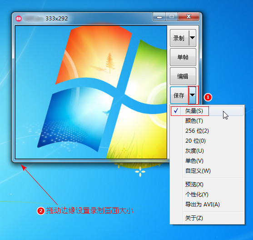Click the 333x292 title bar text
253x240 pixels.
point(56,19)
